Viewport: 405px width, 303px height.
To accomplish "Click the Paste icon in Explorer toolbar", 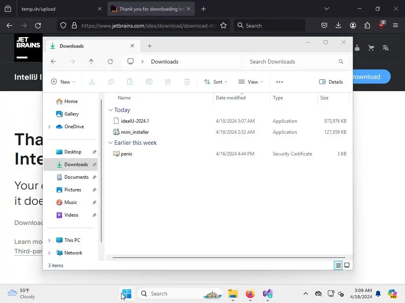I will (x=130, y=82).
